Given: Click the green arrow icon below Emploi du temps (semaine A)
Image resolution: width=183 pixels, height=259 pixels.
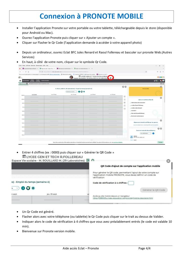Looking at the screenshot, I should pos(23,188).
